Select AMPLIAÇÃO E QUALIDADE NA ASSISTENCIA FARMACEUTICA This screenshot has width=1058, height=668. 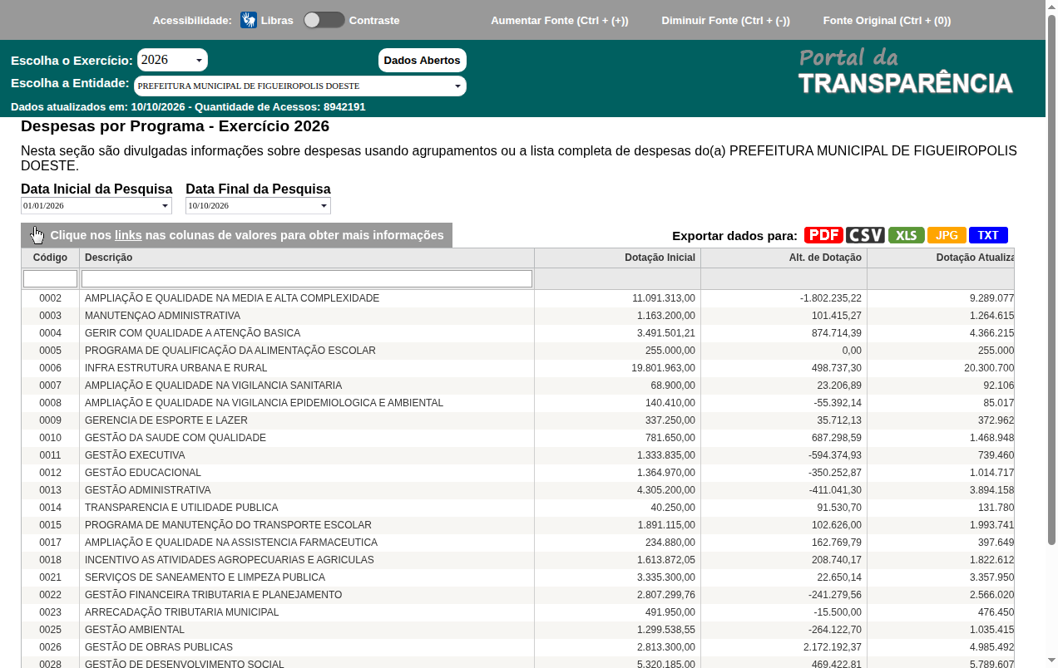pos(231,543)
